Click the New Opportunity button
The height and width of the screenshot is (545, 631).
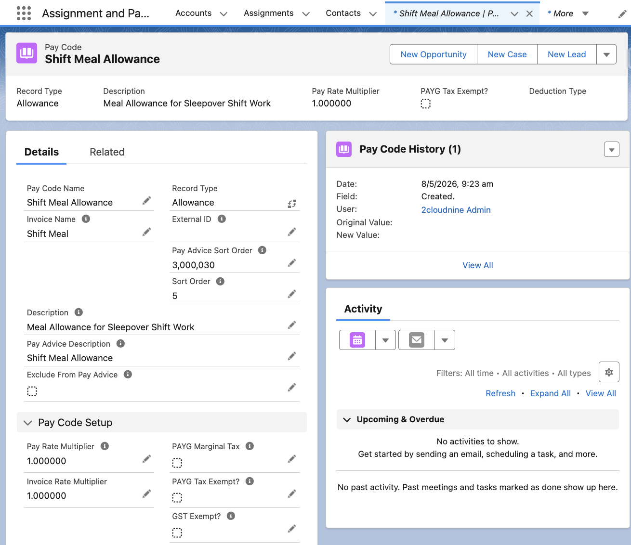(x=434, y=54)
